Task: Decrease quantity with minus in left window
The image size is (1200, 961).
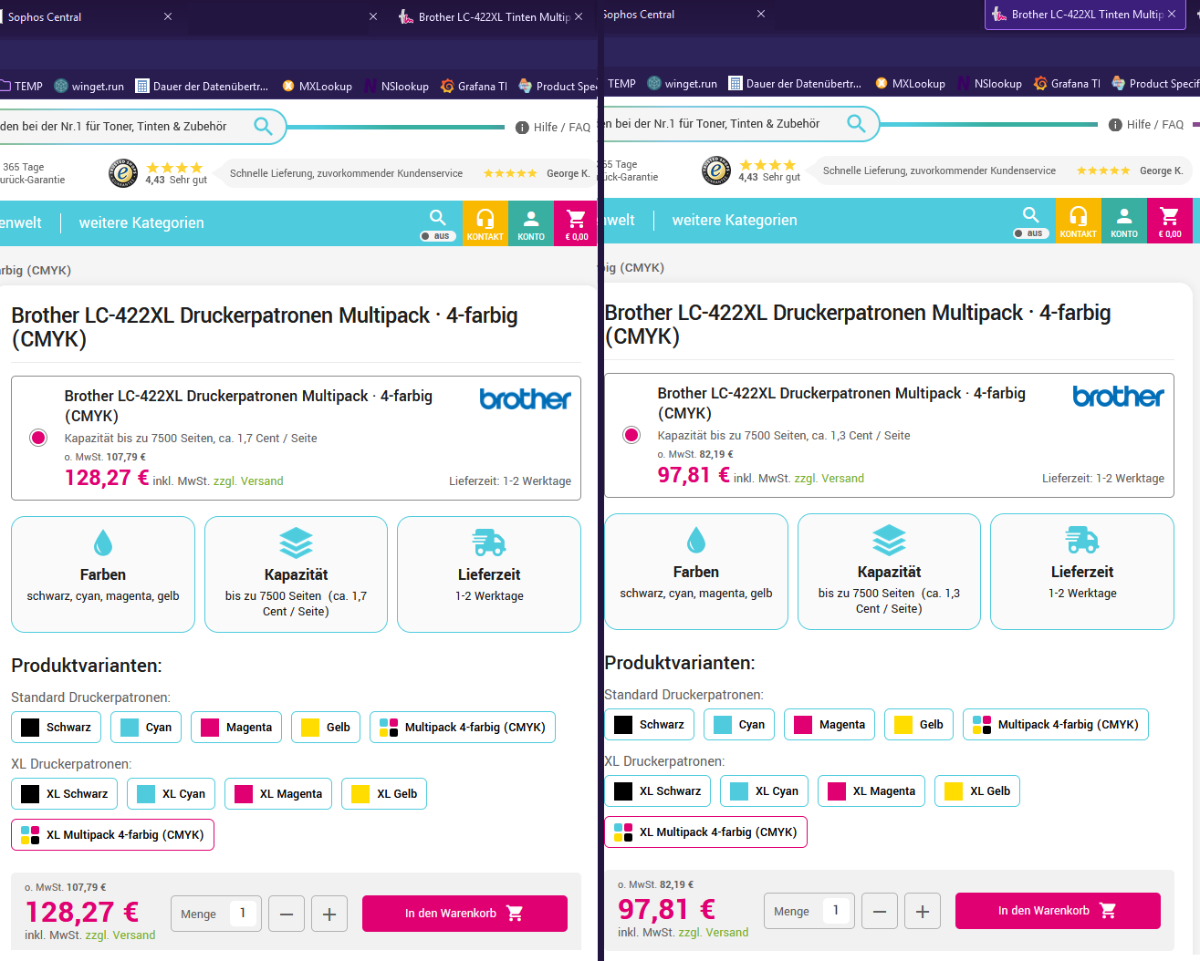Action: click(287, 914)
